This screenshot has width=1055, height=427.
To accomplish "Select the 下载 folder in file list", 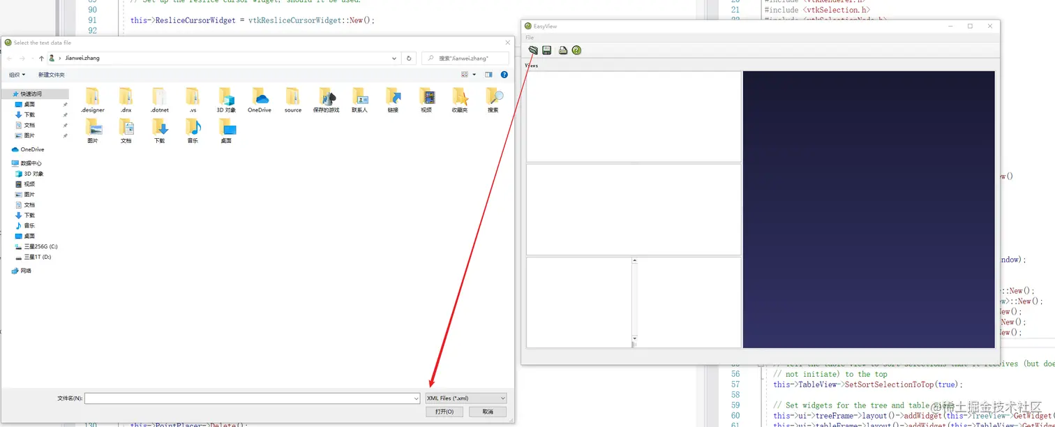I will pyautogui.click(x=160, y=131).
